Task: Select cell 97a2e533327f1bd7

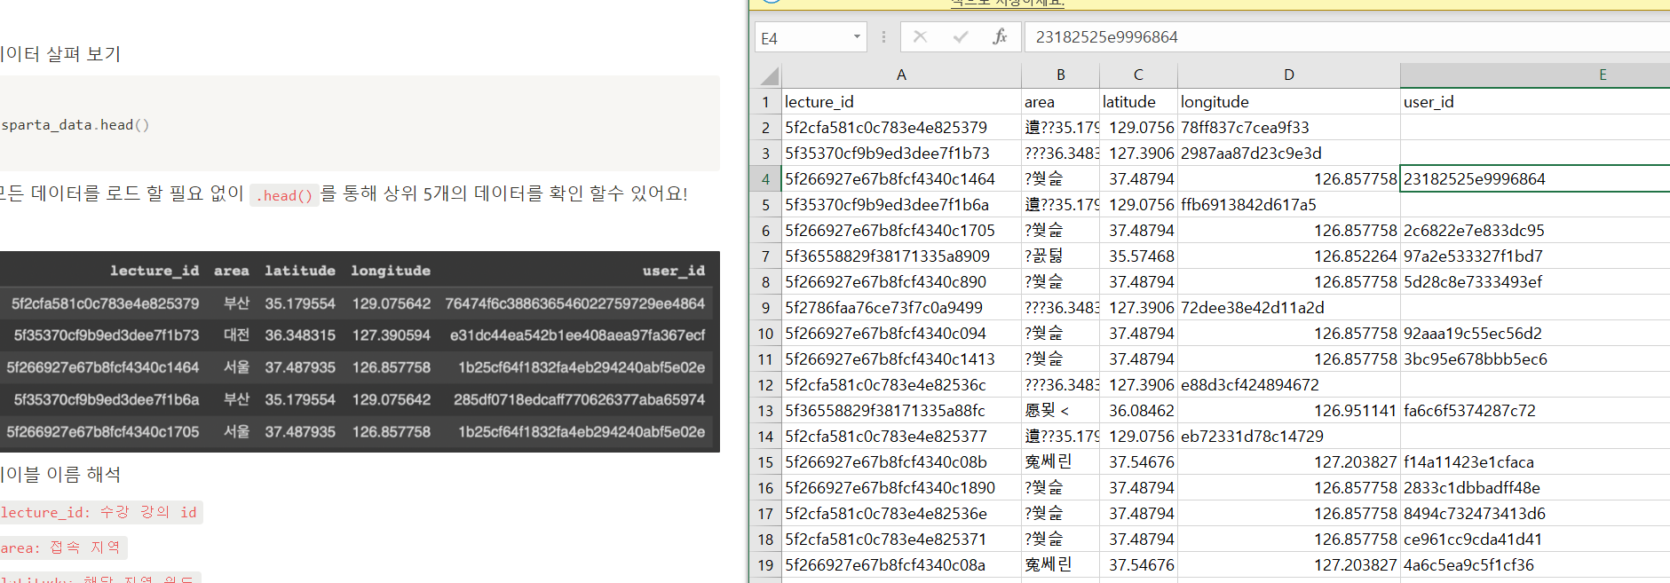Action: click(x=1535, y=256)
